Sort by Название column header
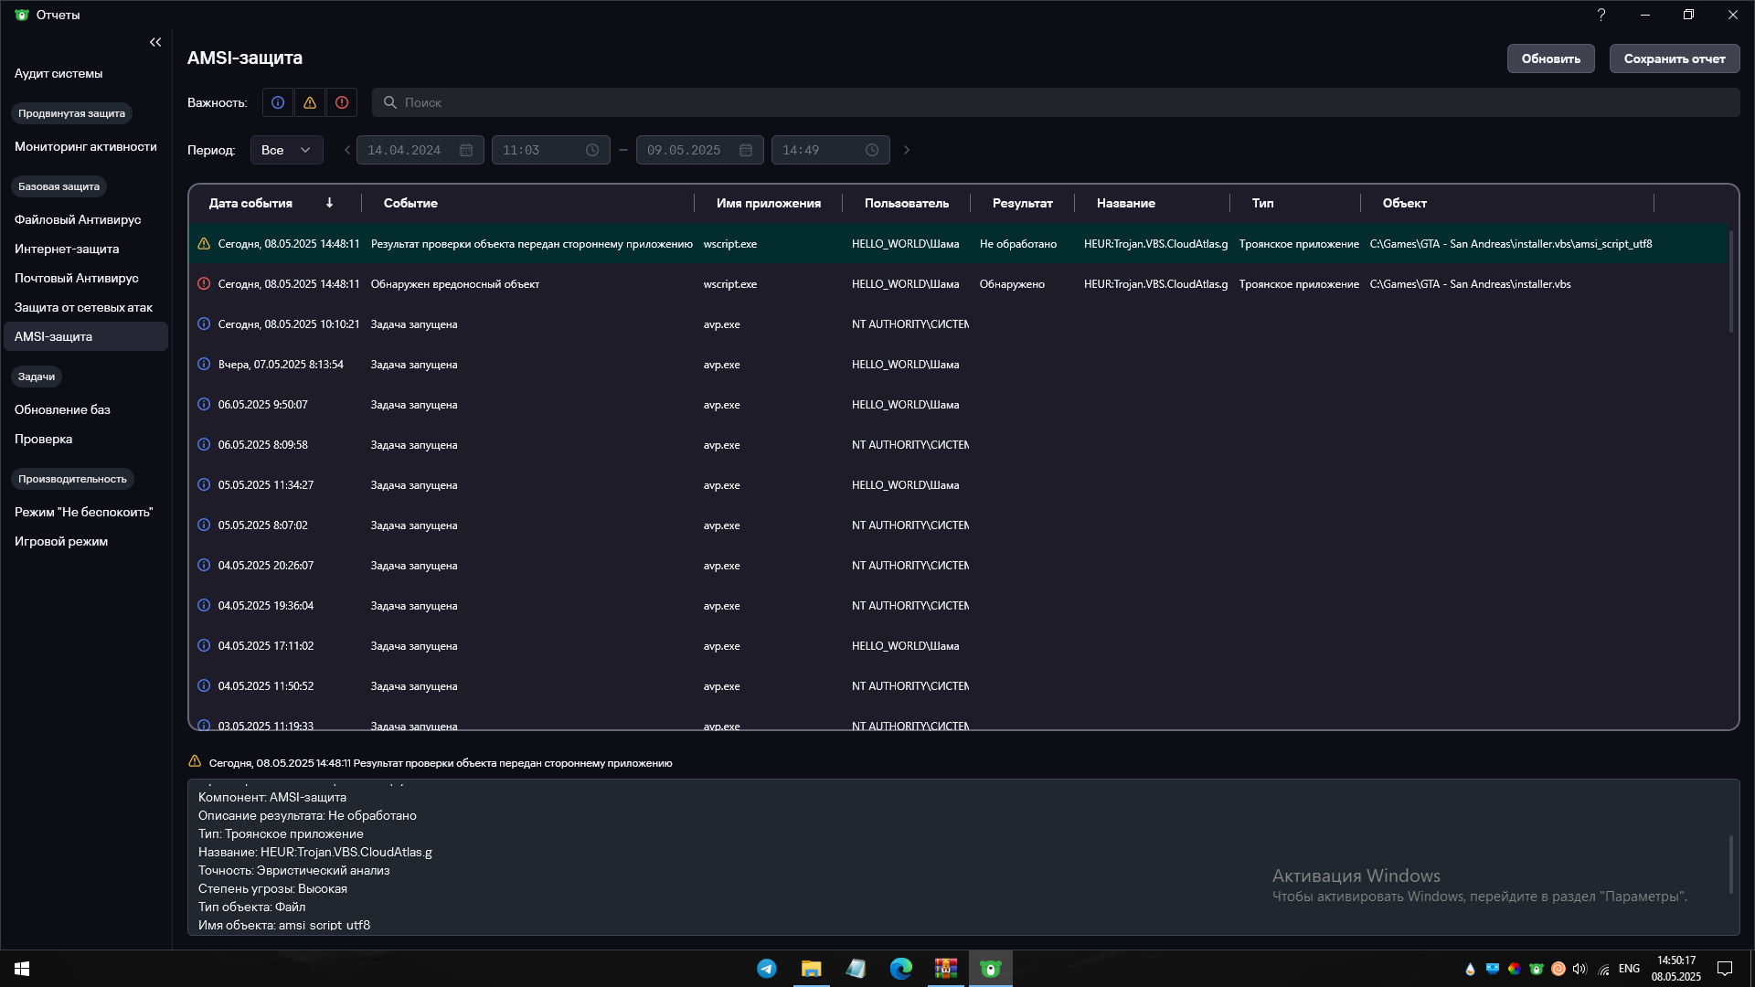Image resolution: width=1755 pixels, height=987 pixels. pos(1126,203)
